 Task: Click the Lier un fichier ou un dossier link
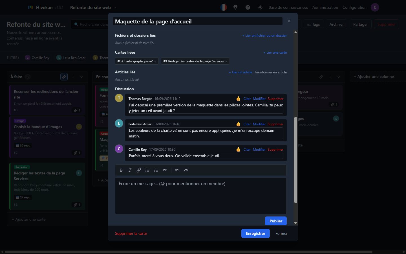pyautogui.click(x=264, y=36)
